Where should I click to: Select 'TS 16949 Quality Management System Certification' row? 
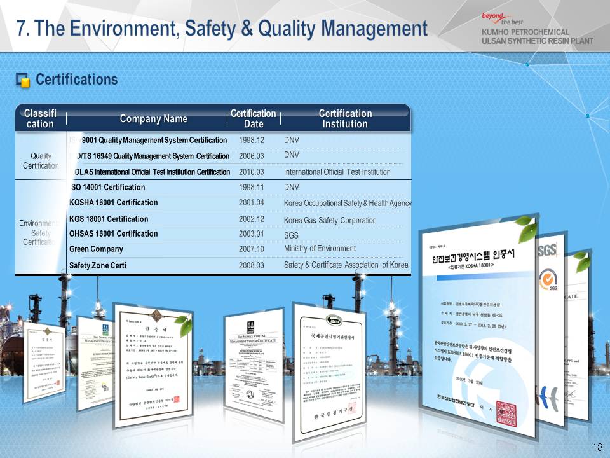(x=150, y=156)
